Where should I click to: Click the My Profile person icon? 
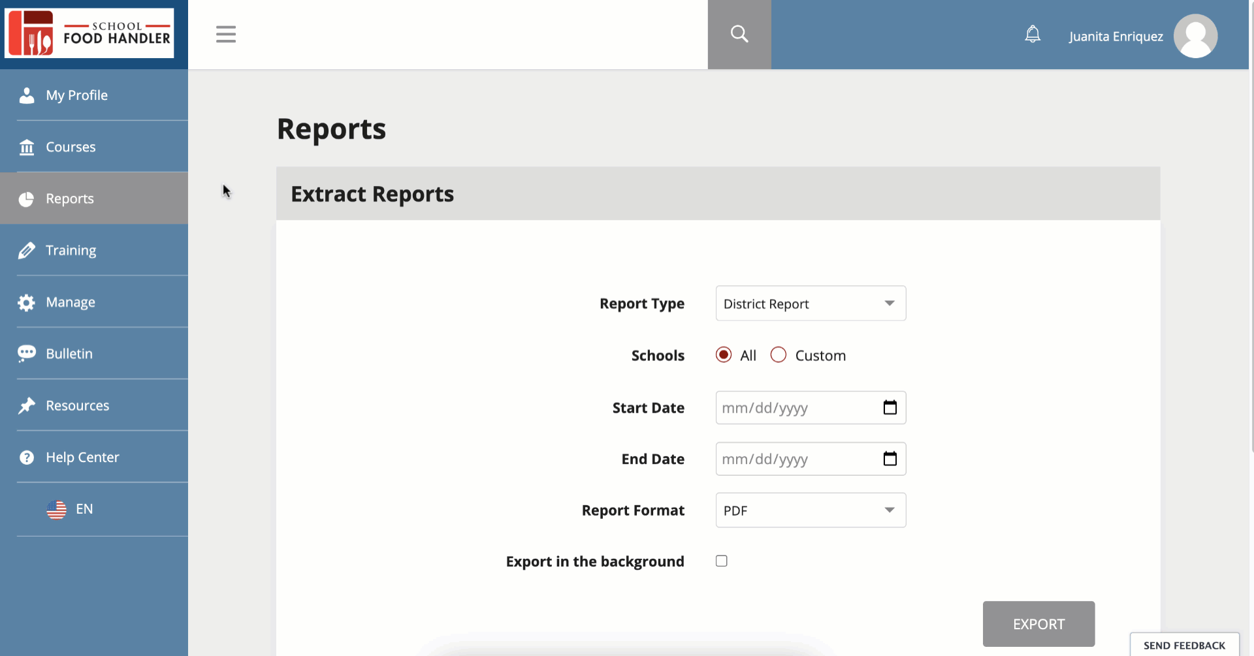(27, 95)
